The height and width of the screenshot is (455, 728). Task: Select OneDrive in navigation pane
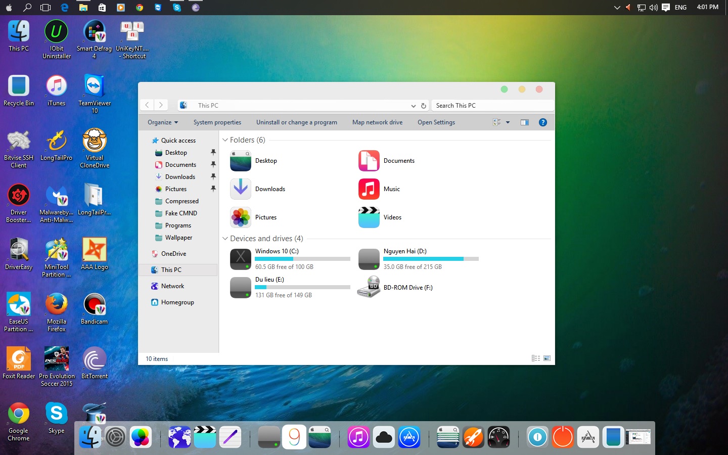[168, 254]
